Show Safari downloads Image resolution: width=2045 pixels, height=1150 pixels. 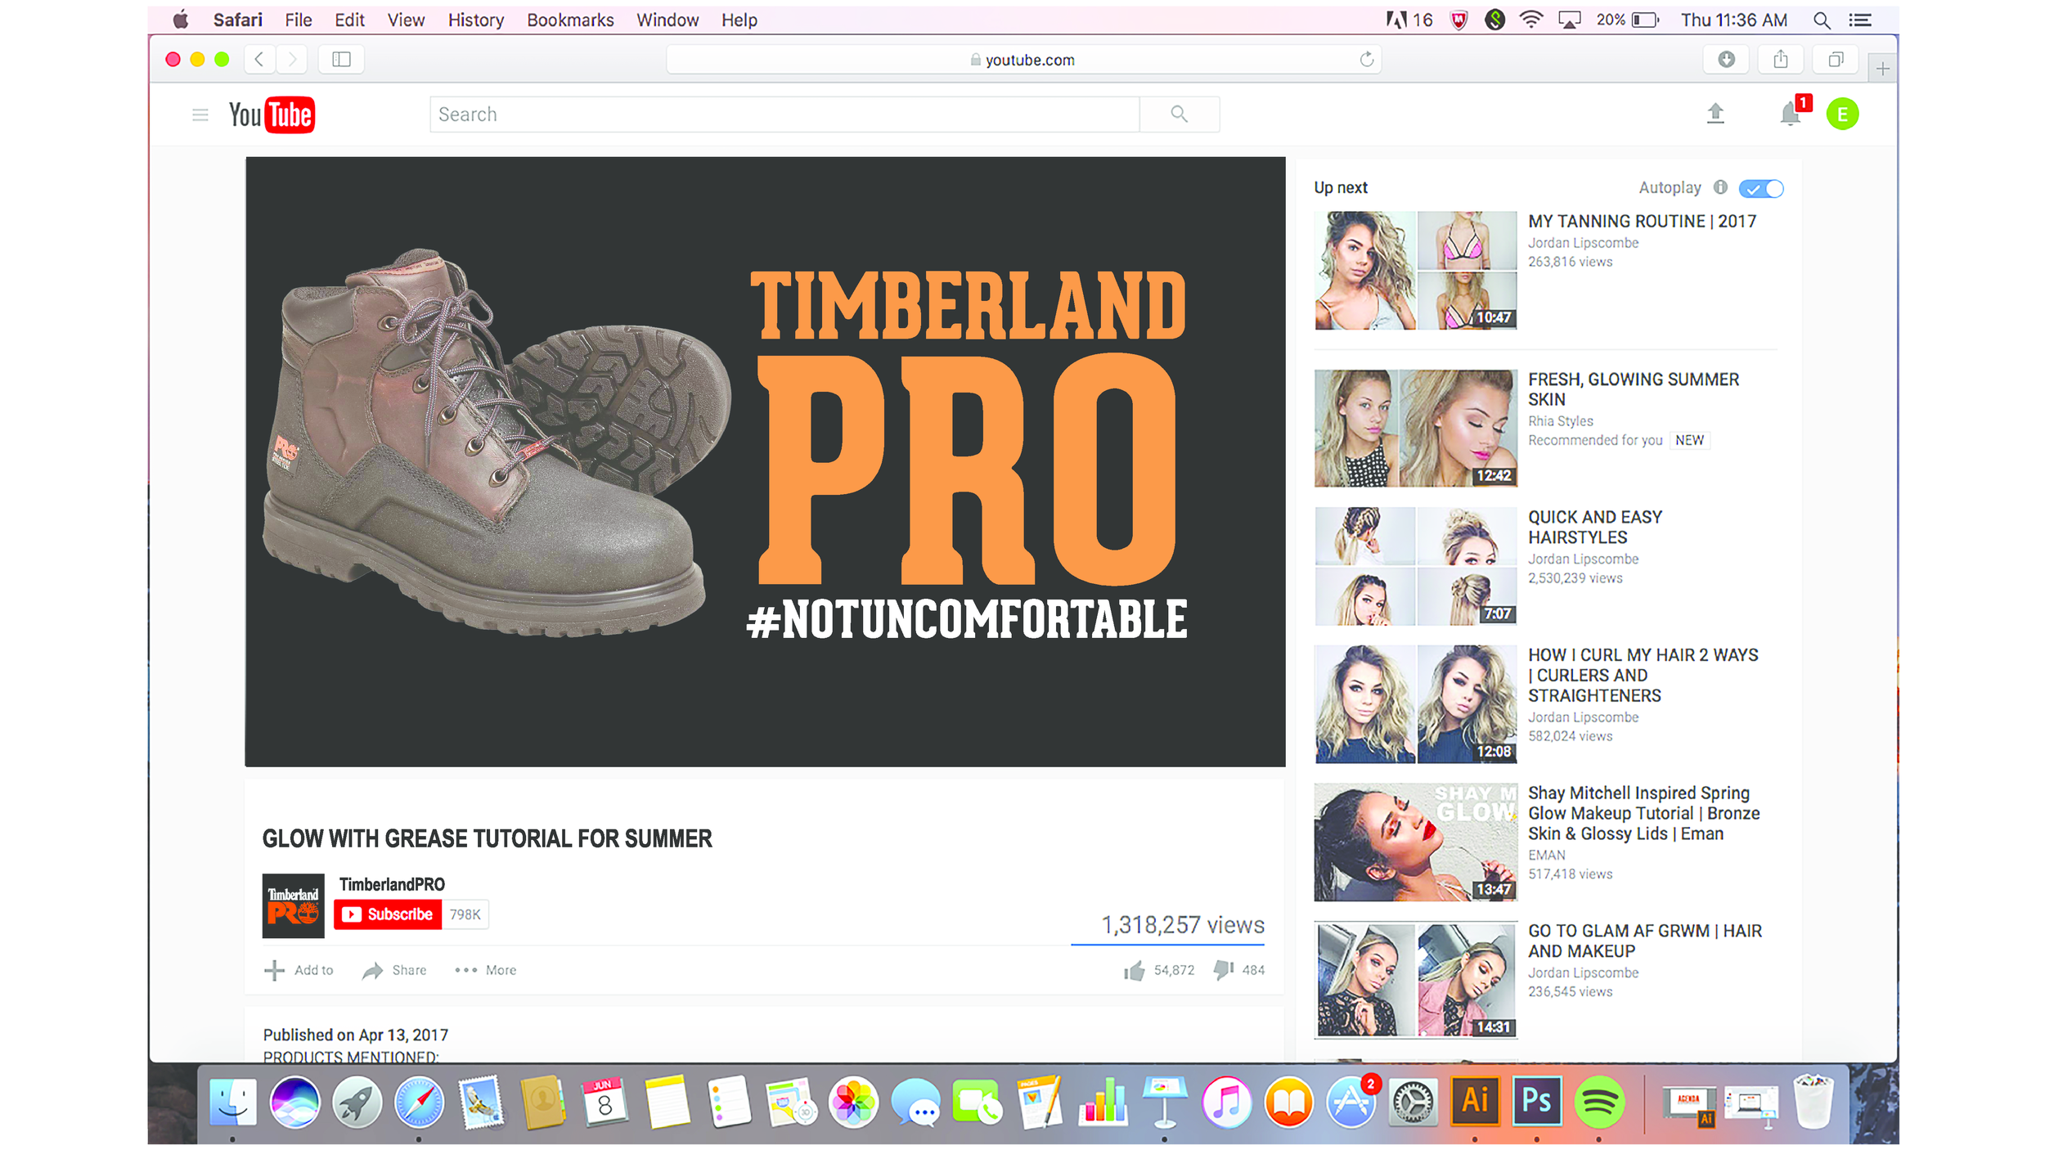[1726, 59]
